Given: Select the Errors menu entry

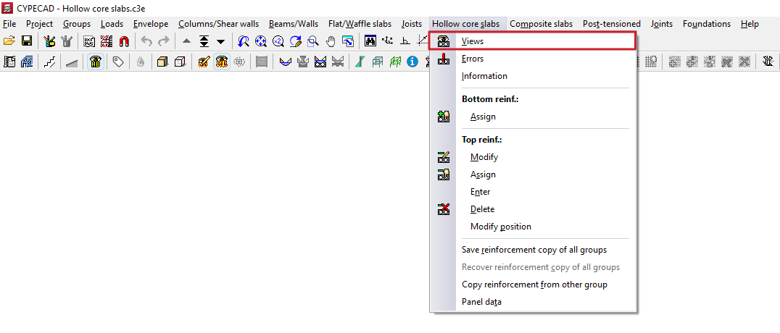Looking at the screenshot, I should (533, 59).
